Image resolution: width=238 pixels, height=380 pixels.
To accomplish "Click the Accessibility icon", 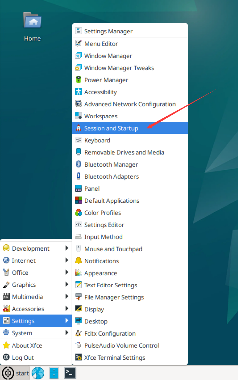I will pyautogui.click(x=79, y=92).
